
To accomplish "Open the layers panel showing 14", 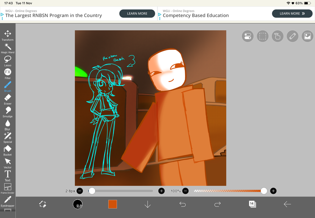I will point(252,204).
